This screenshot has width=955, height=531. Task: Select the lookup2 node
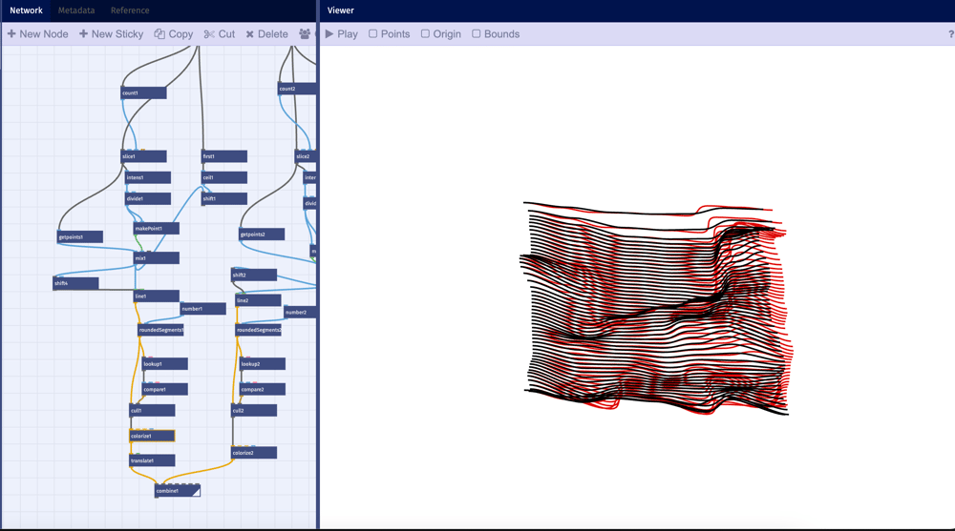coord(263,364)
